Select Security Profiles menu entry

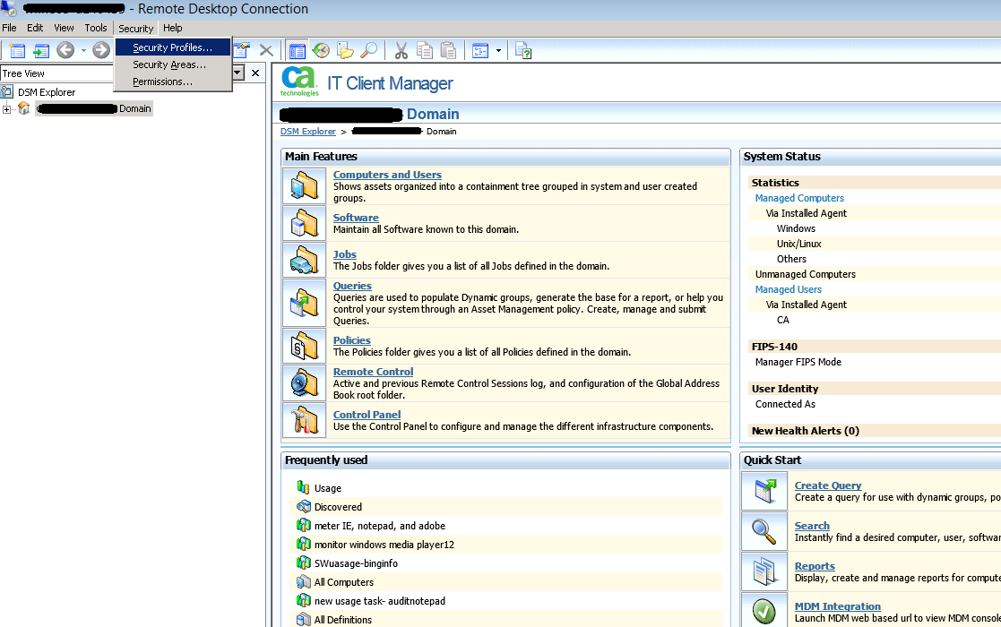(x=172, y=47)
